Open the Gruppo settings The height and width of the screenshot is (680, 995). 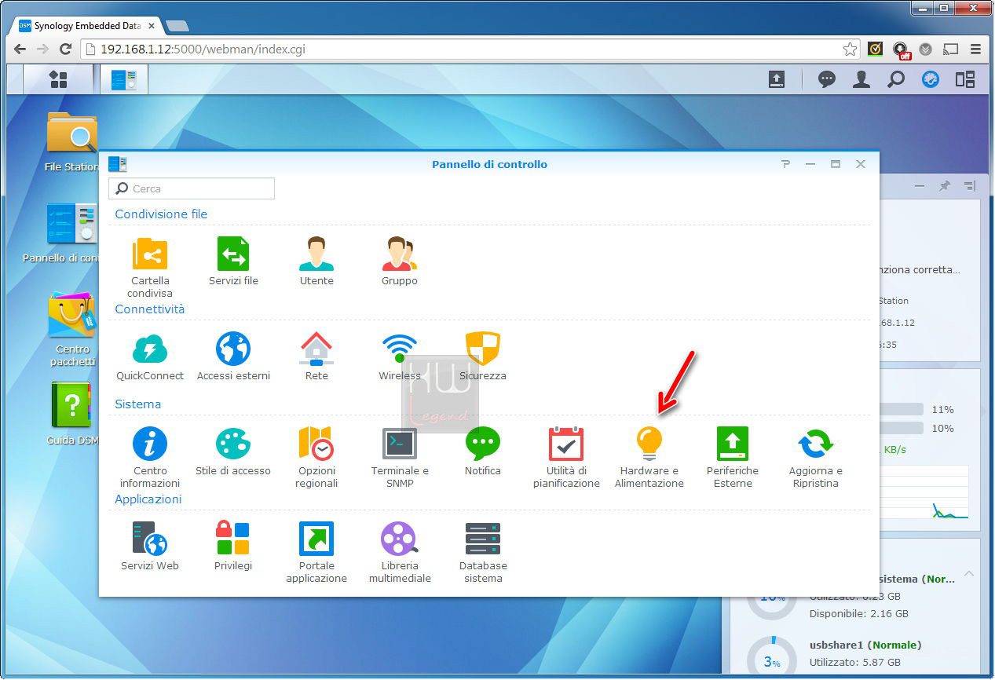(400, 261)
